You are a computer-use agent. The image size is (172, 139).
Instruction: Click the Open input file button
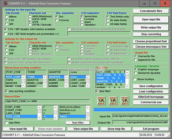tap(151, 19)
